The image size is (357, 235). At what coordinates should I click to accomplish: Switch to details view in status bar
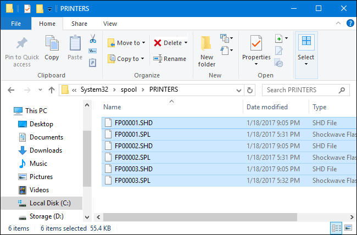tap(336, 228)
